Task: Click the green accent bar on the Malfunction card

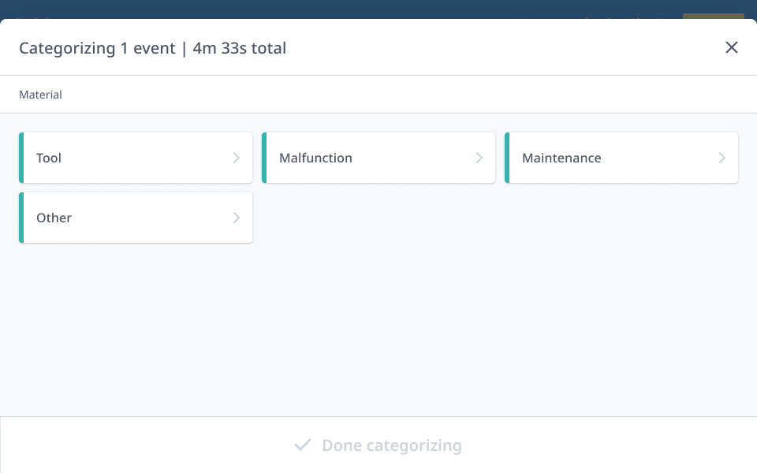Action: [264, 158]
